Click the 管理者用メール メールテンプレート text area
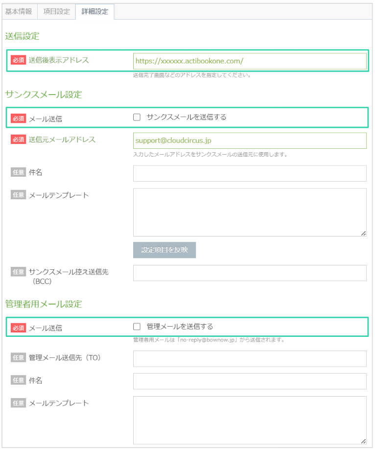Image resolution: width=375 pixels, height=449 pixels. click(x=250, y=420)
